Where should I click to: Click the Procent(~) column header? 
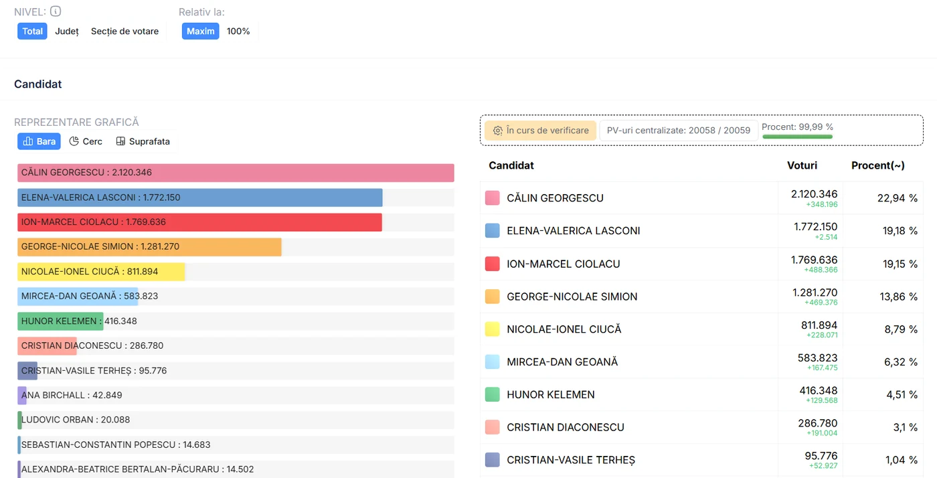coord(877,165)
